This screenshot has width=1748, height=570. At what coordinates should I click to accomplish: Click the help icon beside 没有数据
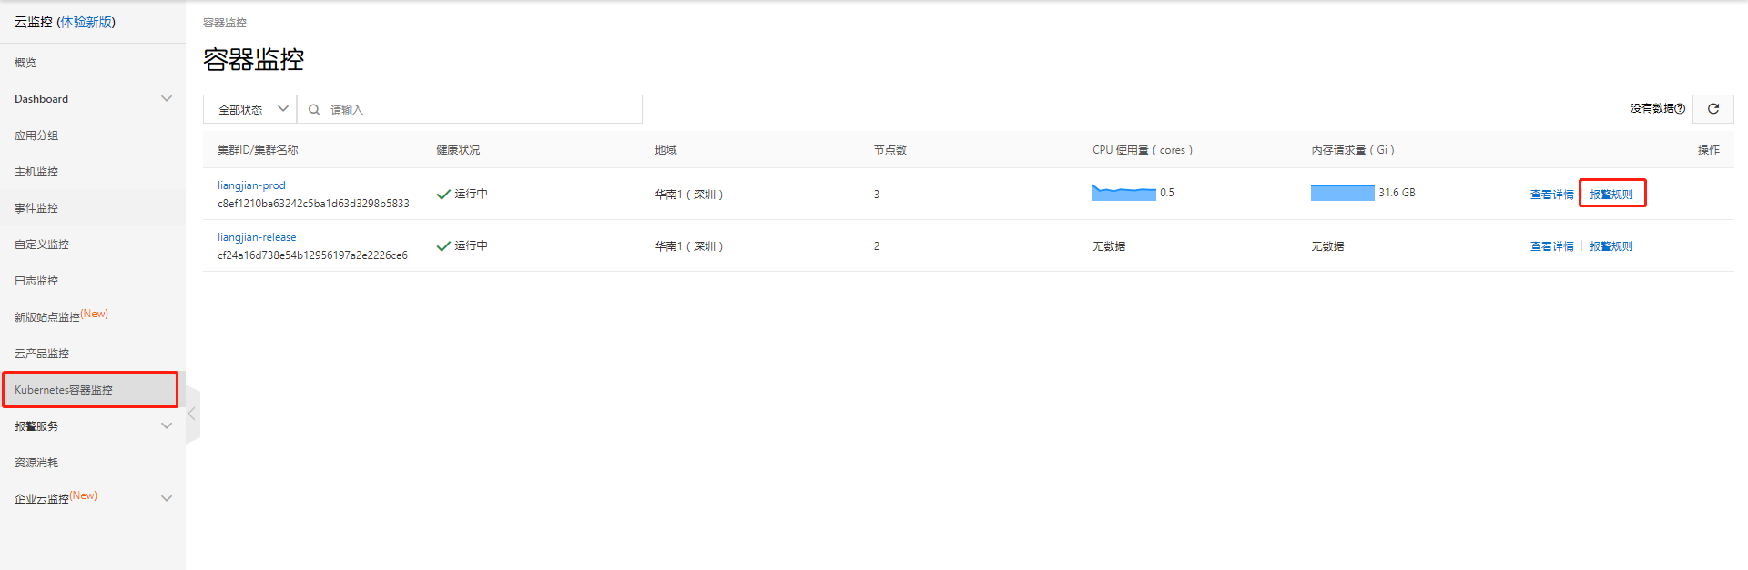(1680, 109)
